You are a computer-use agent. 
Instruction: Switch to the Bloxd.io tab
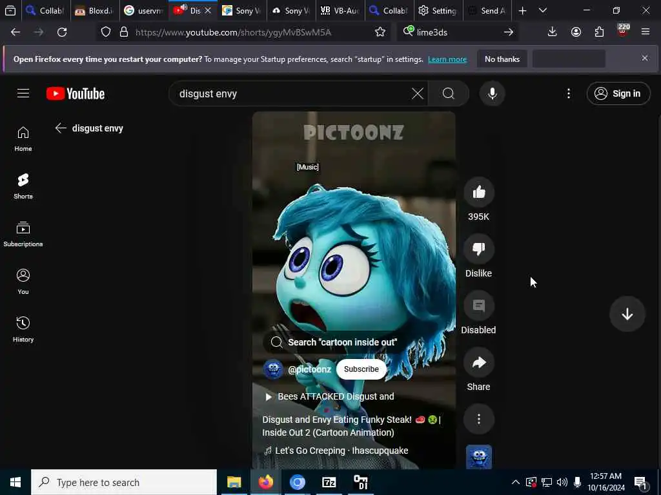click(x=94, y=11)
